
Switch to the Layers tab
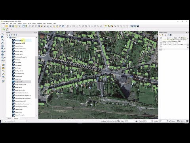click(9, 118)
